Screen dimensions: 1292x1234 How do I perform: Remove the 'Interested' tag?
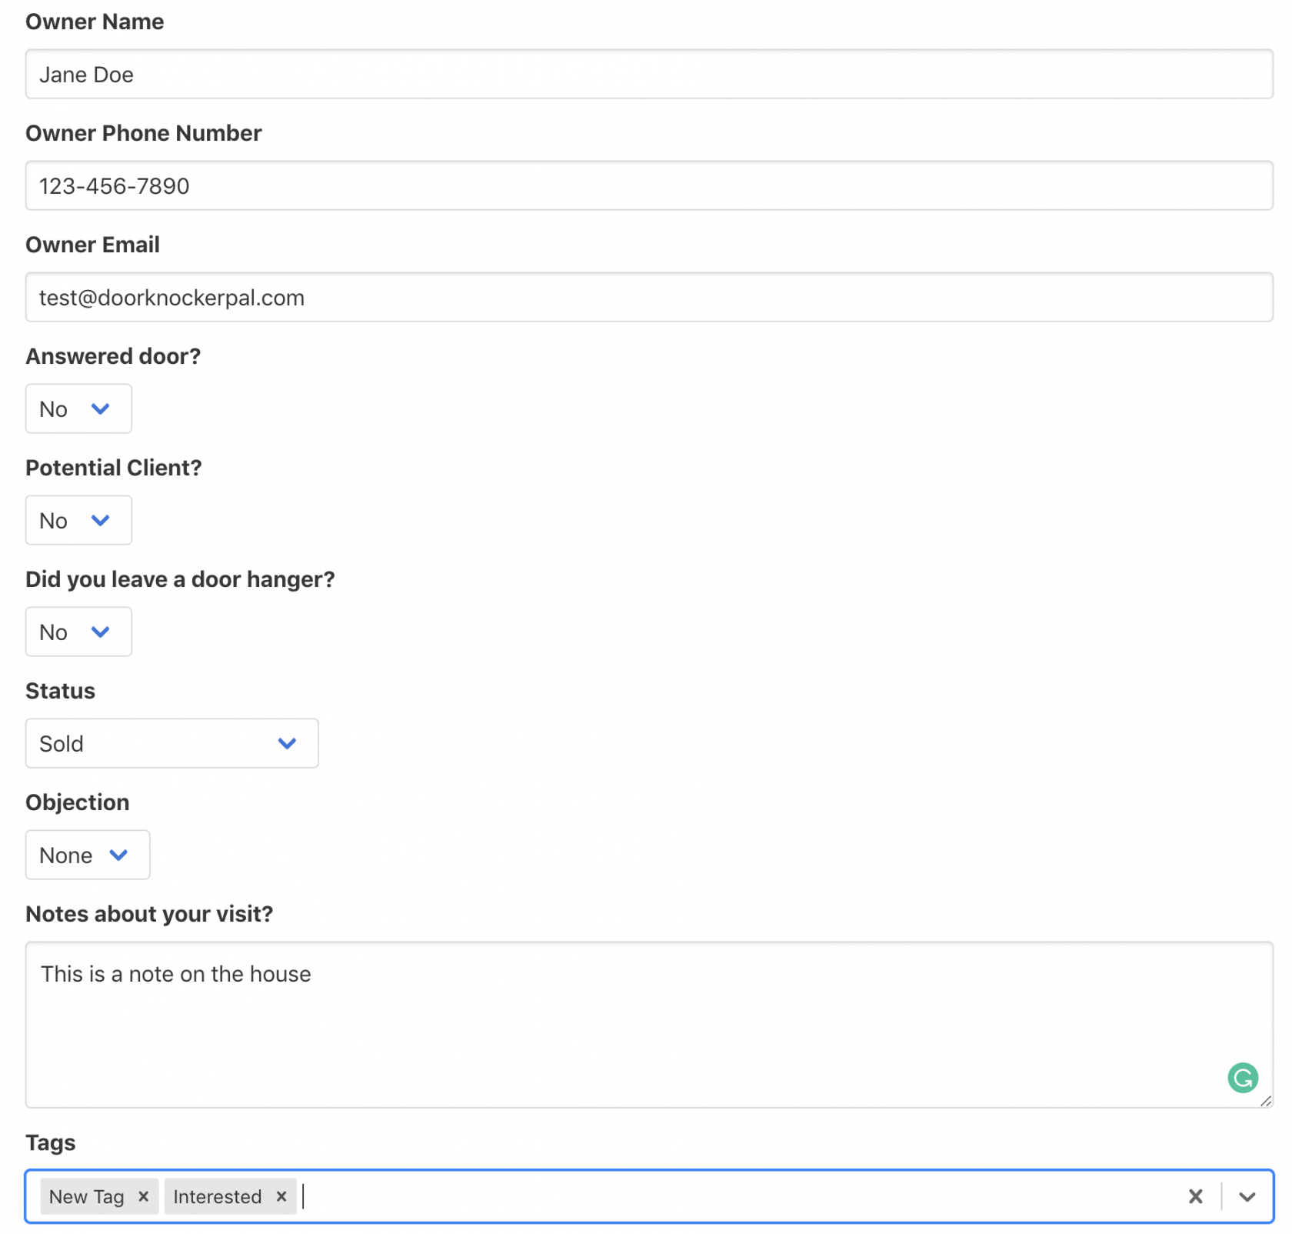281,1196
